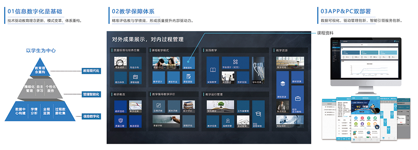Click the 教学资源 section header
This screenshot has height=150, width=418.
point(290,50)
